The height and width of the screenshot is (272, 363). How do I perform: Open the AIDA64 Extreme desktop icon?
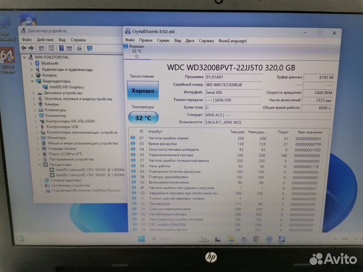8,60
